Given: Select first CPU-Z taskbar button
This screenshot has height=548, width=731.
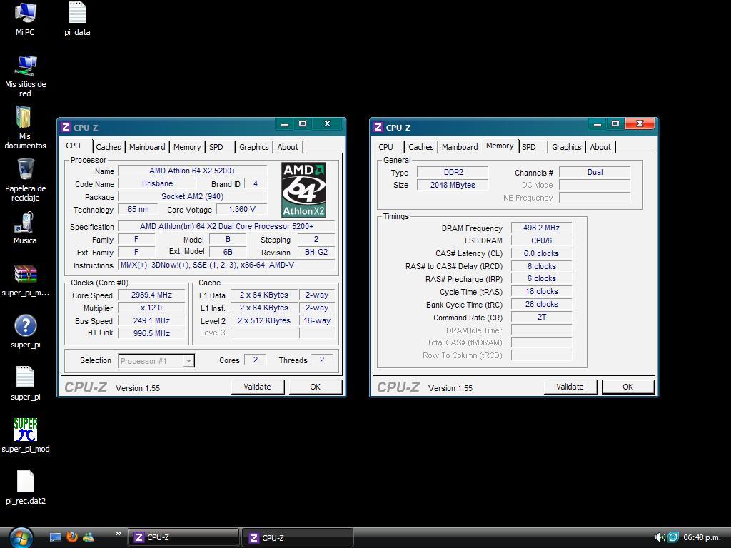Looking at the screenshot, I should point(183,537).
